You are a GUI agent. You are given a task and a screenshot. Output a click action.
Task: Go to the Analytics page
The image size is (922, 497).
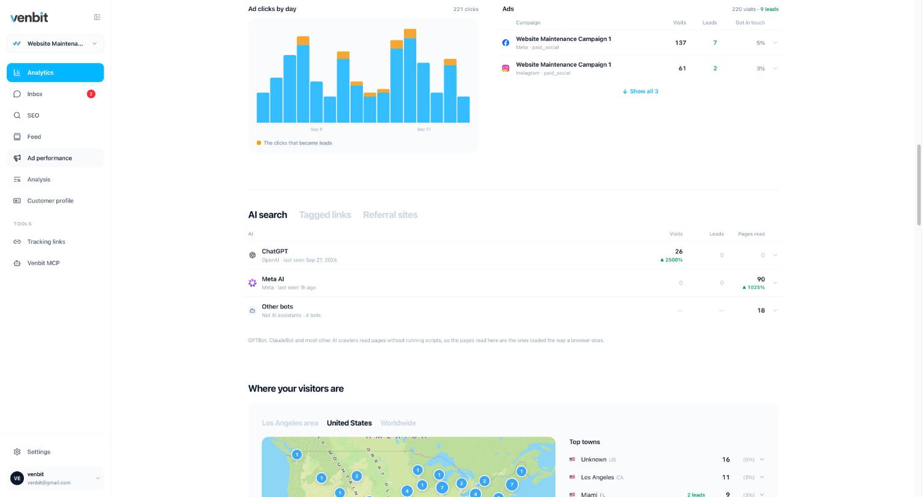click(x=55, y=73)
